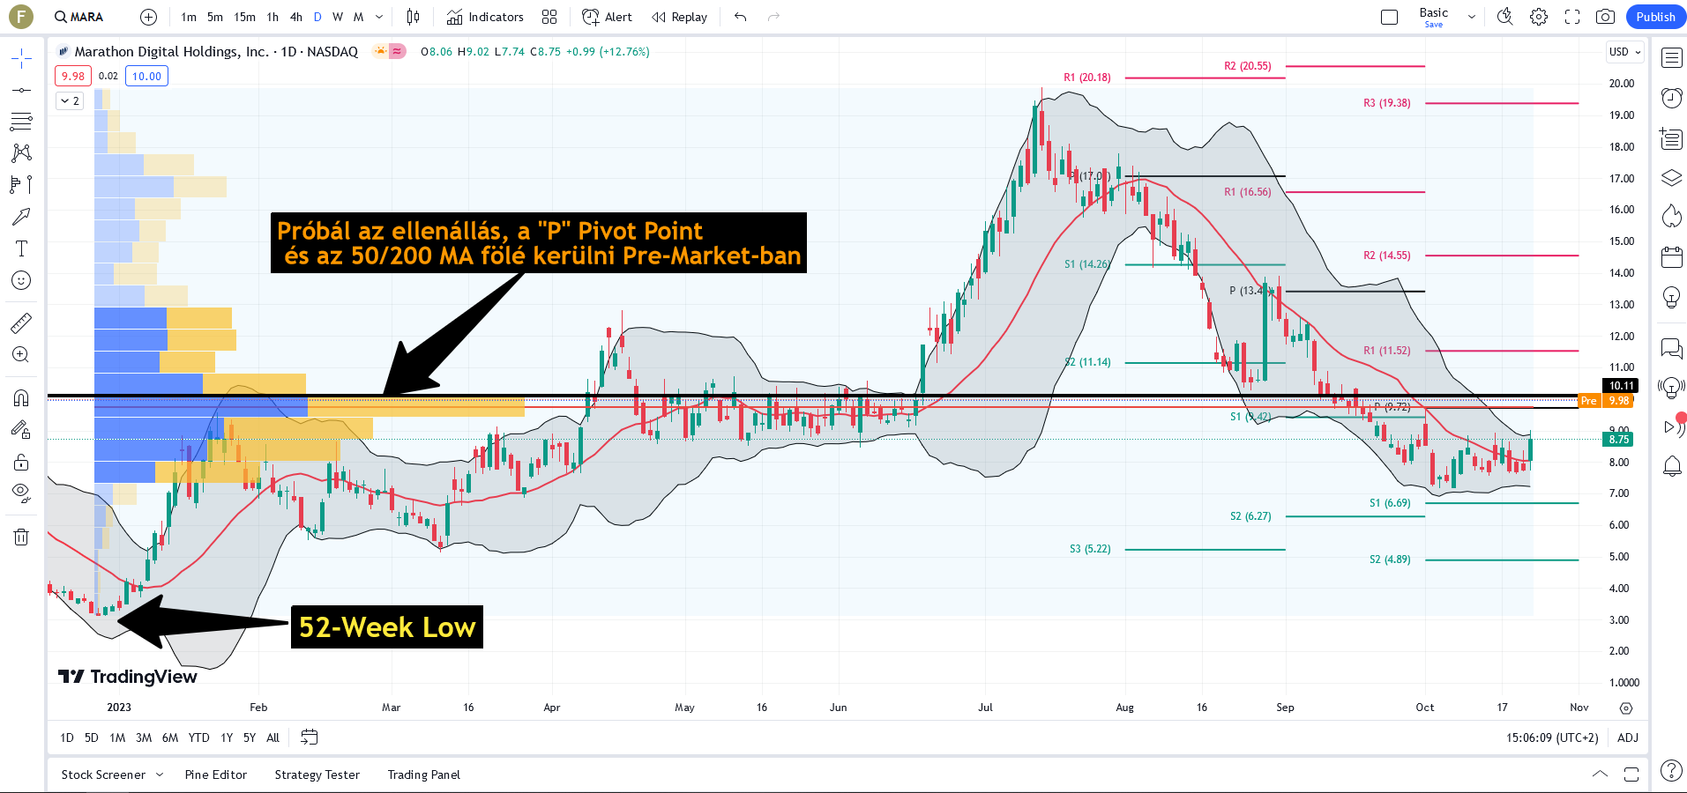
Task: Open the patterns drawing tool
Action: click(21, 152)
